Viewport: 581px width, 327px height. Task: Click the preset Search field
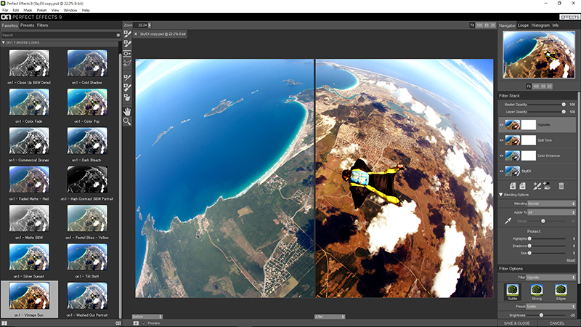click(59, 35)
